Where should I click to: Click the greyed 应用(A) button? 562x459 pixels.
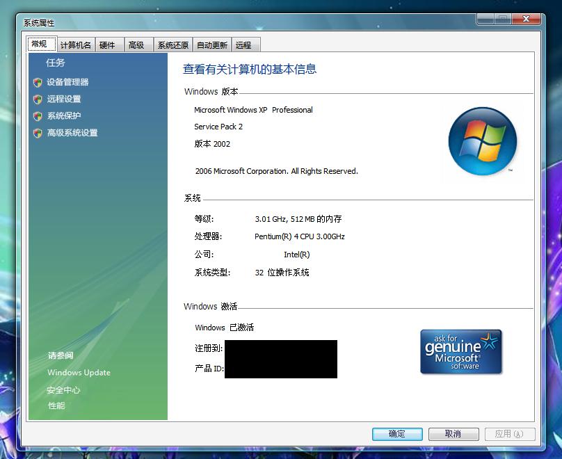coord(510,434)
